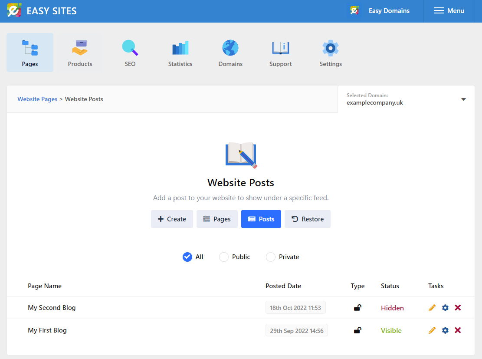
Task: Open settings gear for My First Blog
Action: 445,330
